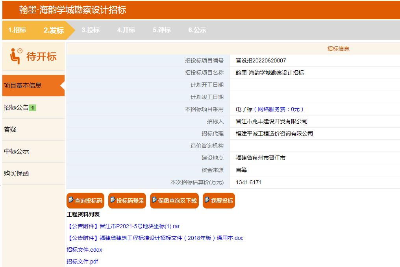
Task: Open the 中标公示 sidebar section
Action: point(17,151)
